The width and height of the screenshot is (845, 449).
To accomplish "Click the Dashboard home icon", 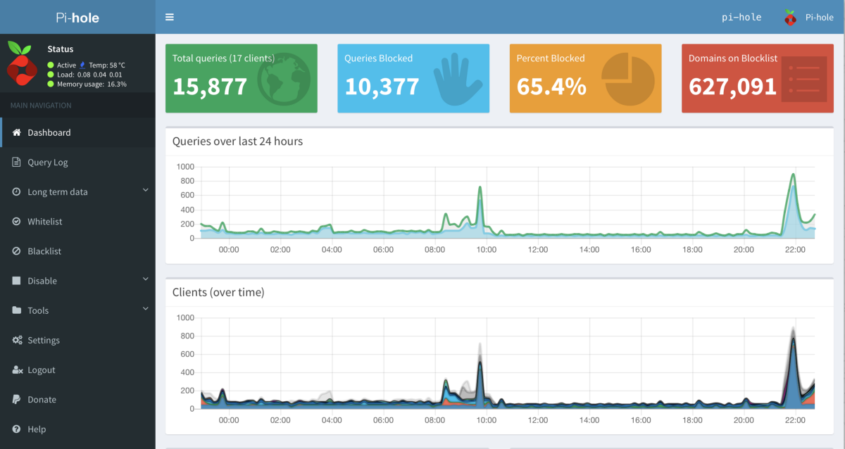I will pyautogui.click(x=17, y=132).
